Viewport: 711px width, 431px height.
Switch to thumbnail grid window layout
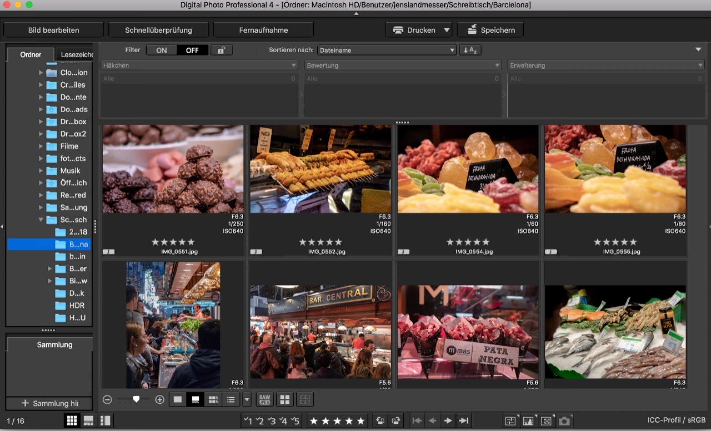point(71,421)
